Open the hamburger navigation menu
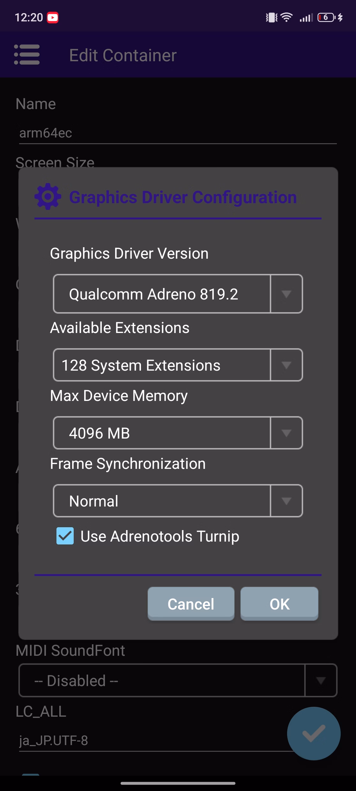This screenshot has height=791, width=356. pos(27,55)
